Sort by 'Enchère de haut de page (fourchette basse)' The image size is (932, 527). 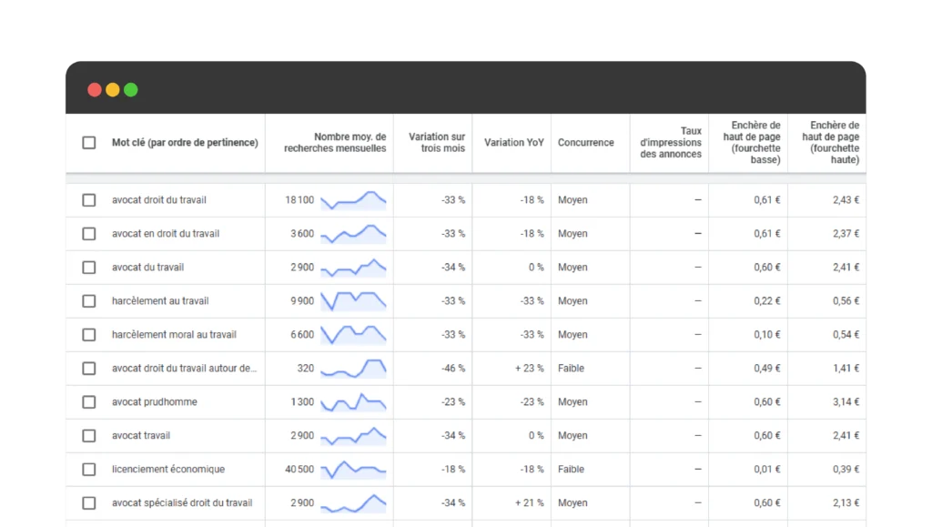[x=755, y=143]
